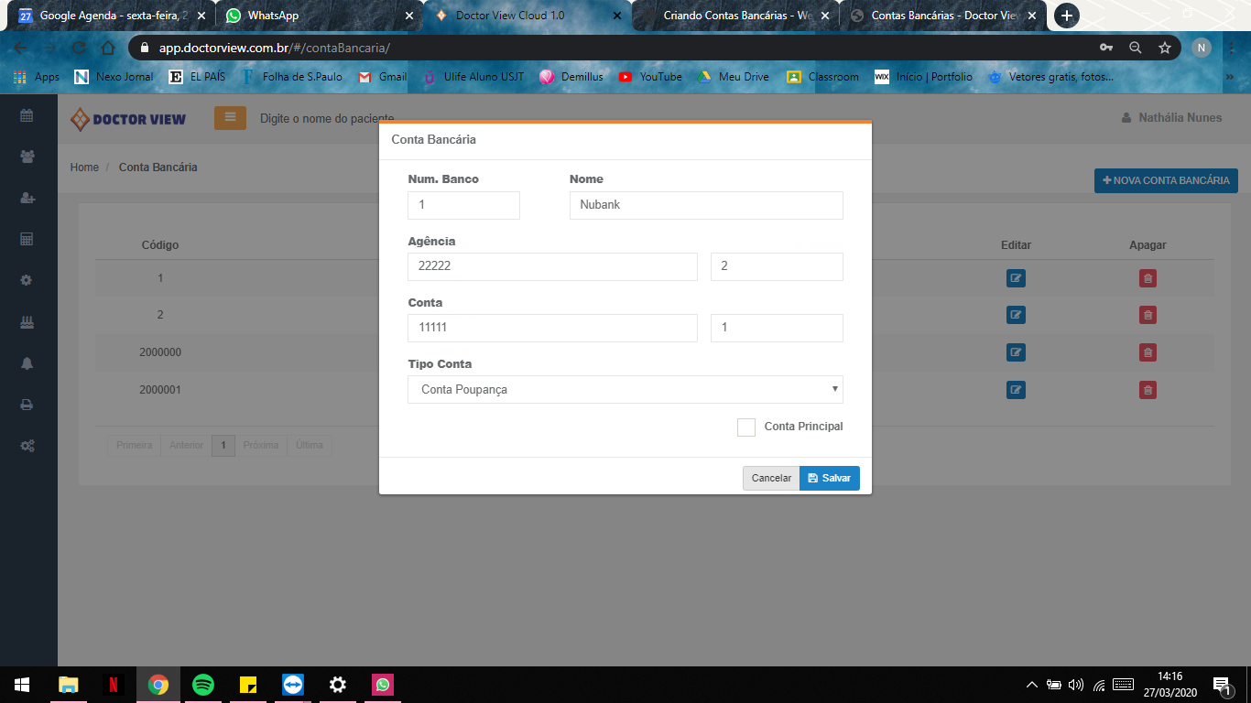
Task: Click delete trash icon for code 2000001
Action: pos(1147,390)
